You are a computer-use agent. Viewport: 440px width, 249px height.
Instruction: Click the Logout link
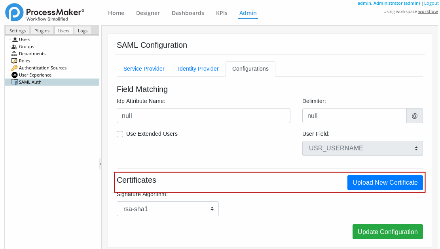(431, 3)
